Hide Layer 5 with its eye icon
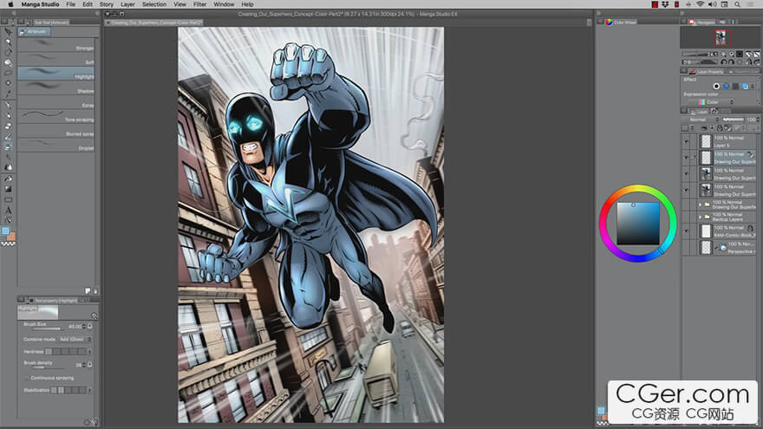763x429 pixels. pos(686,141)
